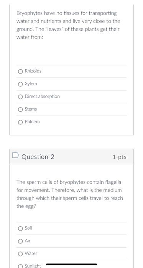
Task: Click the sperm cells question text
Action: [70, 194]
